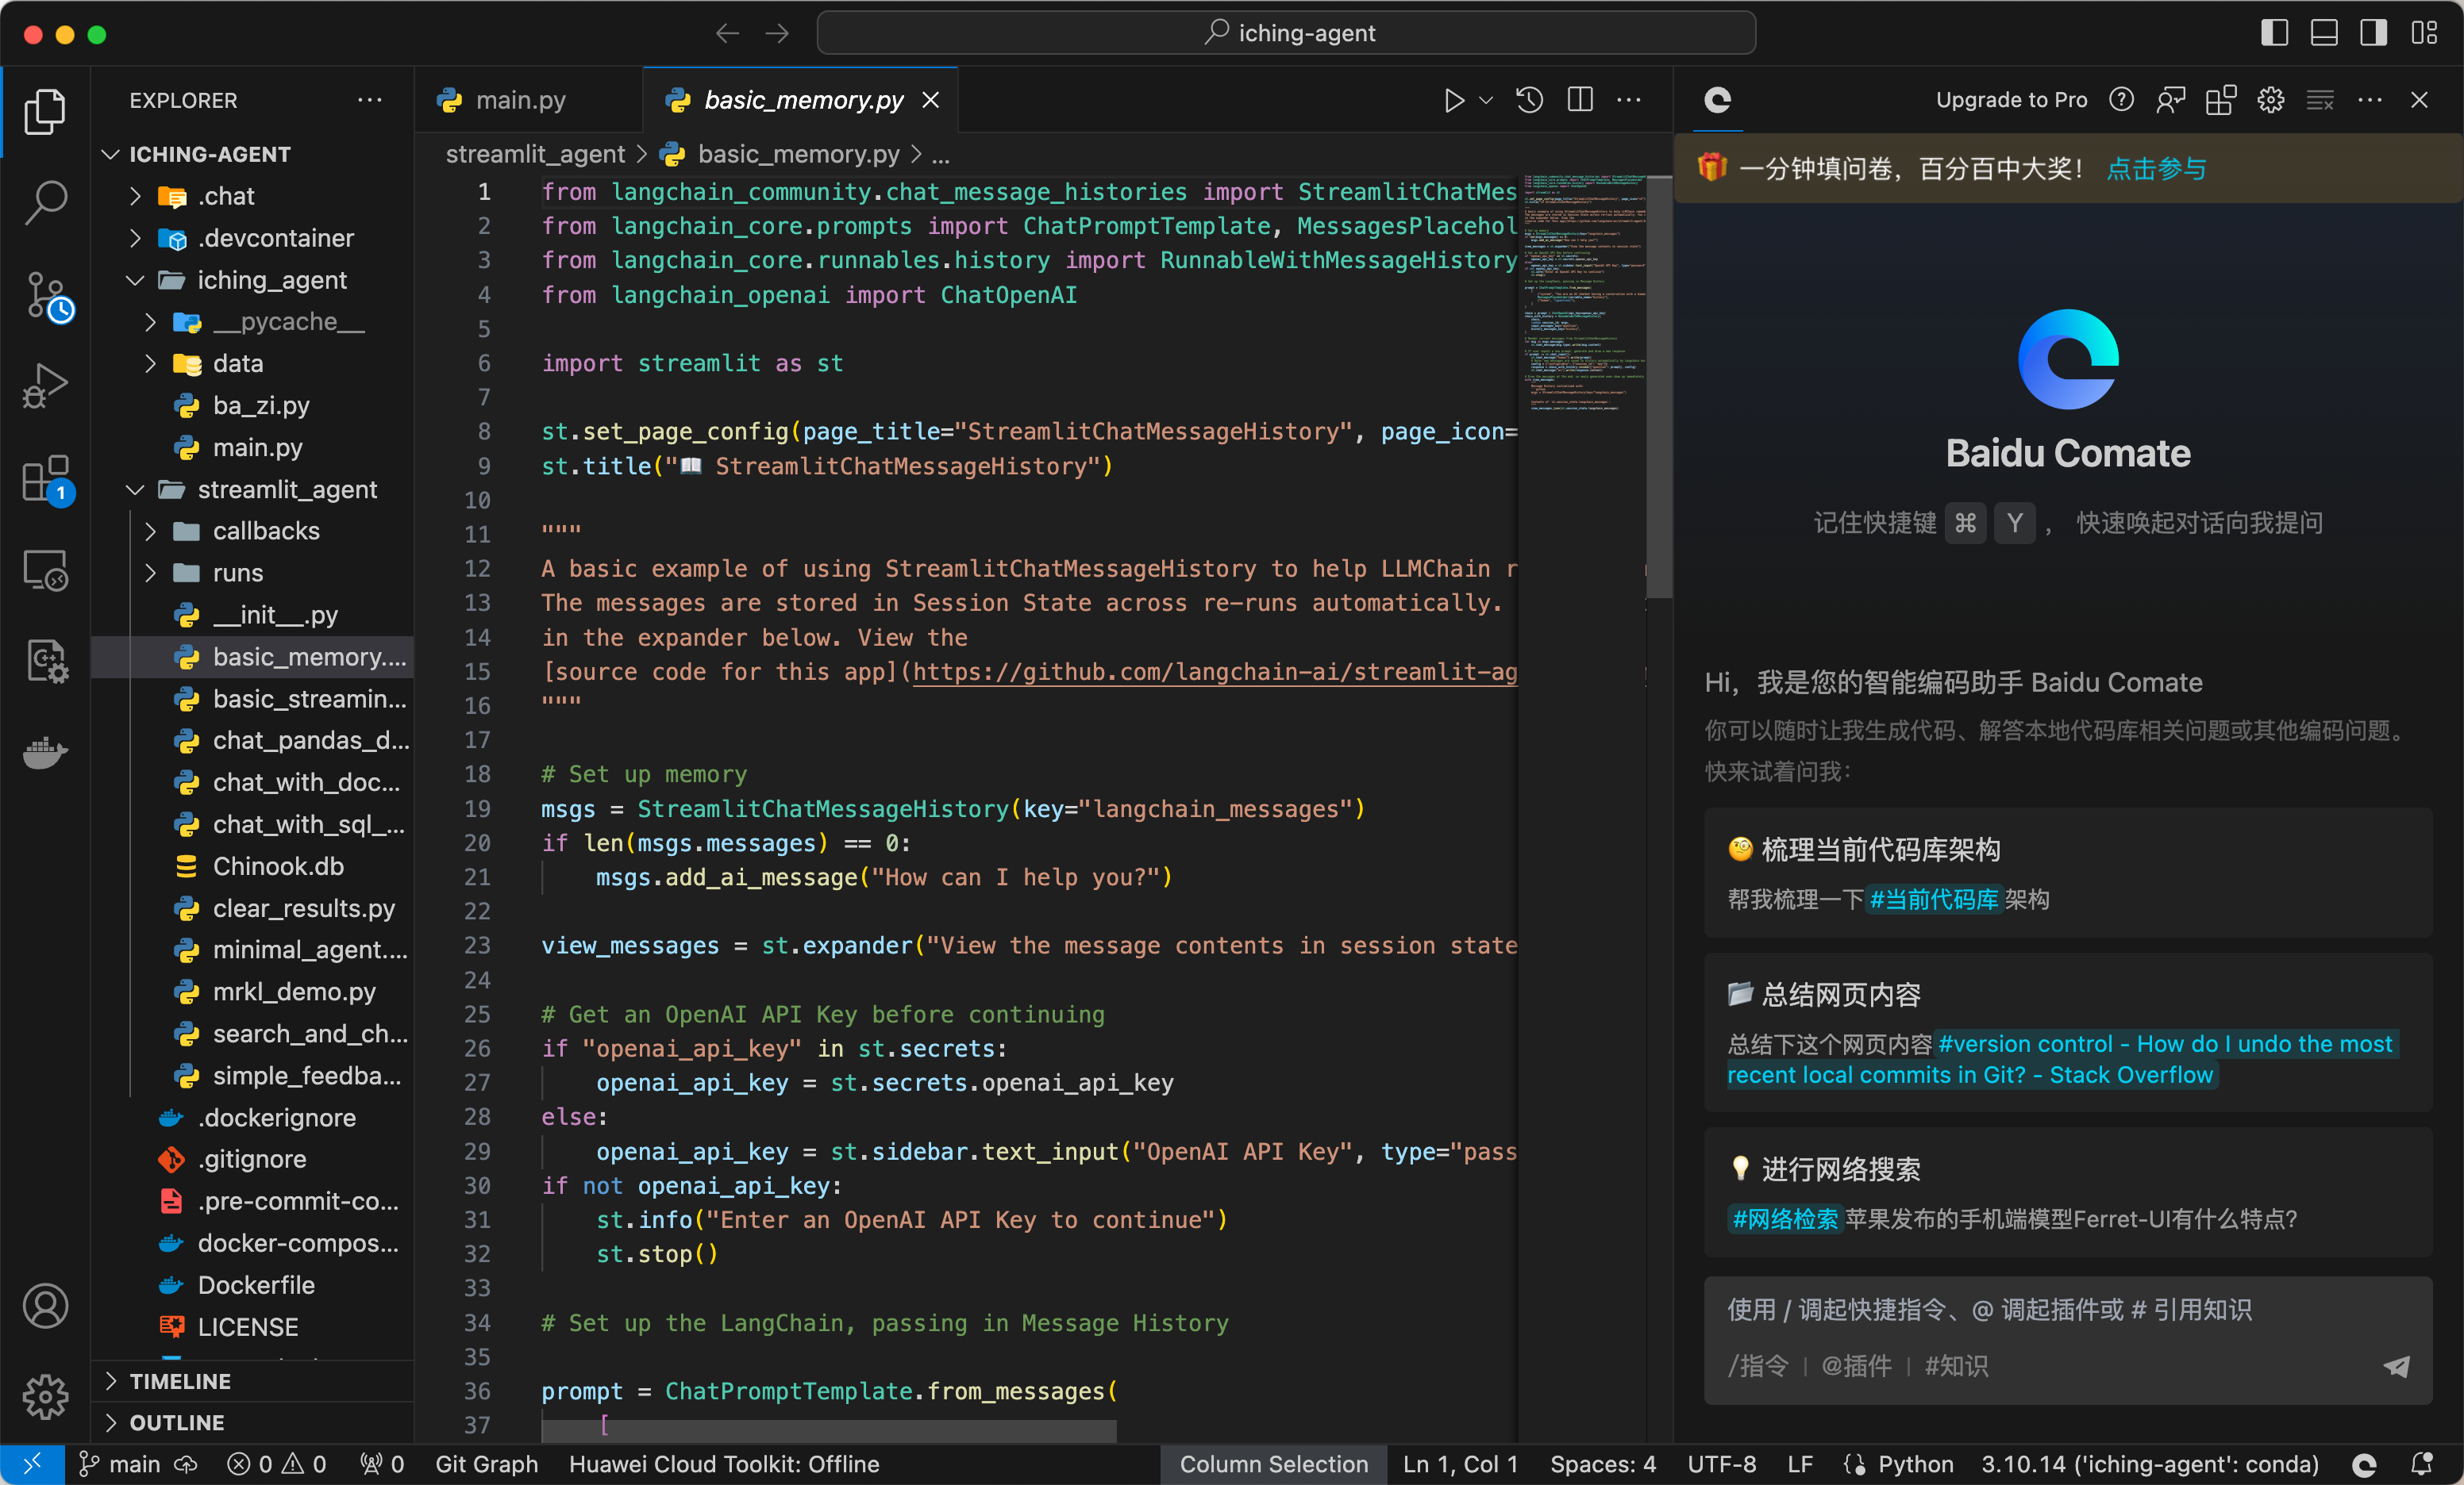Click Upgrade to Pro link
The width and height of the screenshot is (2464, 1485).
2011,100
